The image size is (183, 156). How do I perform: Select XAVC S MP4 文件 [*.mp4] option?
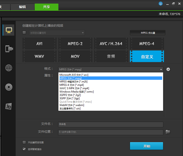coord(111,88)
